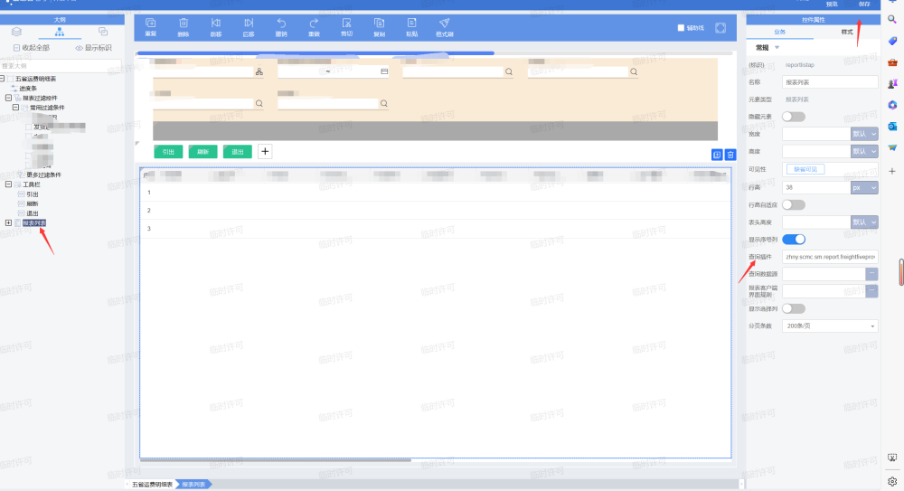Click the settings gear in sidebar bottom

892,481
